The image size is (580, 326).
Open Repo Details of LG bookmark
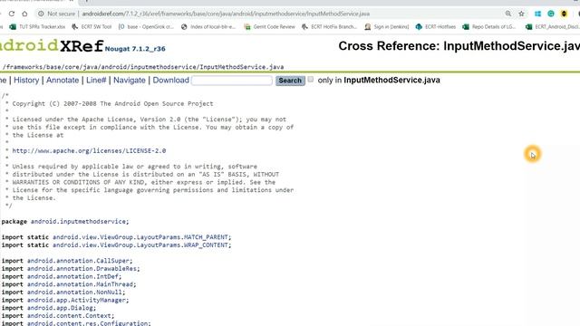pyautogui.click(x=489, y=26)
